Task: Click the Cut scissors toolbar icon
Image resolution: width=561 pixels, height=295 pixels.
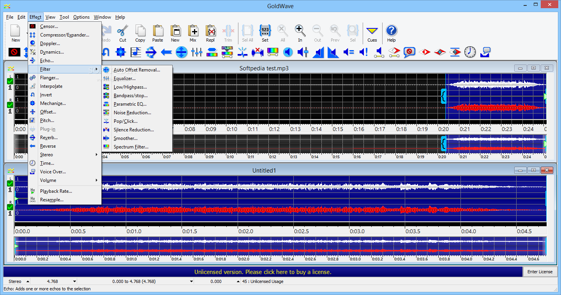Action: [123, 31]
